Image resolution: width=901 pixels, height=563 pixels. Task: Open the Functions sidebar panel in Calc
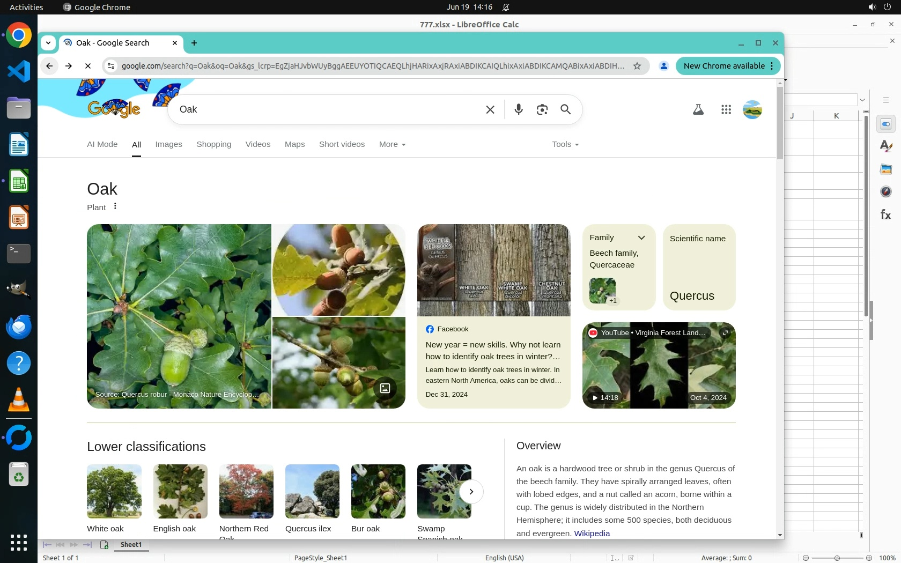[885, 214]
